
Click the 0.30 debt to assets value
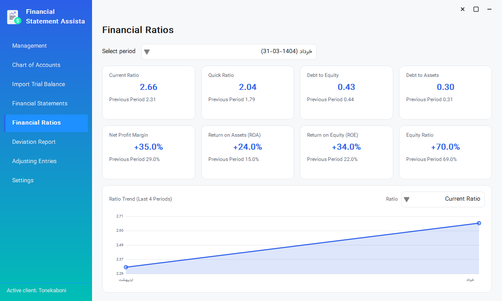pos(446,87)
